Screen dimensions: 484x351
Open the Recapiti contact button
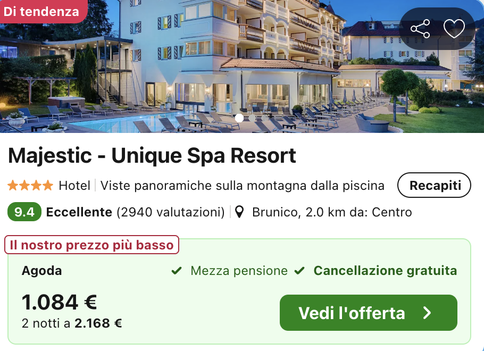pos(435,185)
